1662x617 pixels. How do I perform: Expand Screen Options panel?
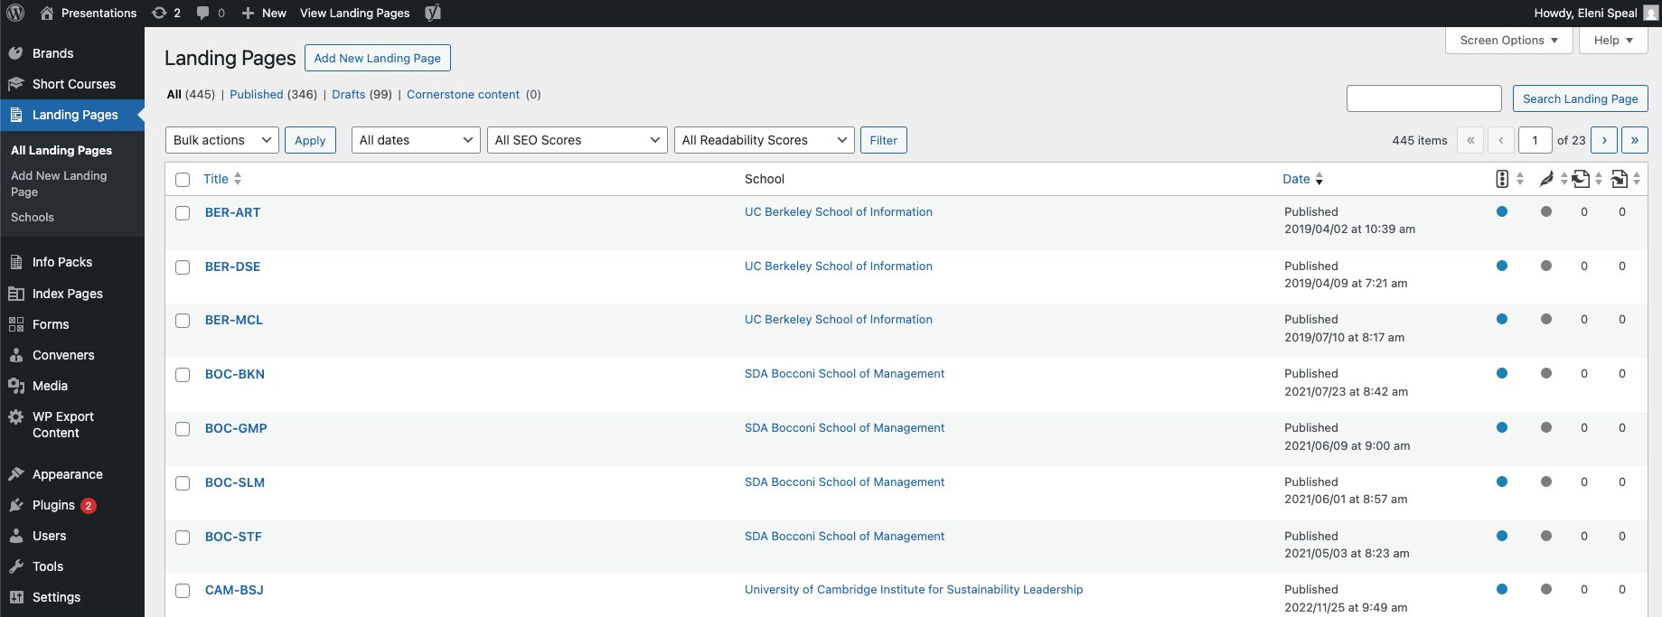(x=1508, y=41)
